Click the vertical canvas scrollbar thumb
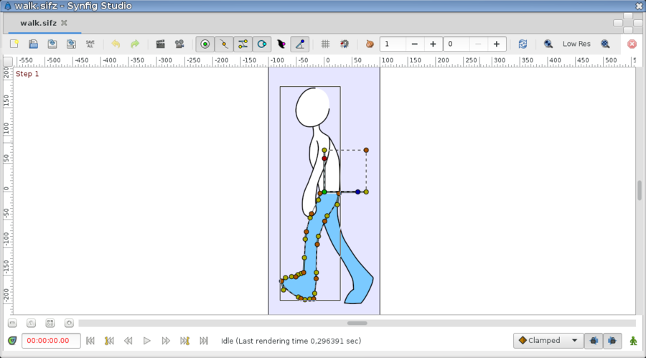This screenshot has width=646, height=358. (x=640, y=190)
